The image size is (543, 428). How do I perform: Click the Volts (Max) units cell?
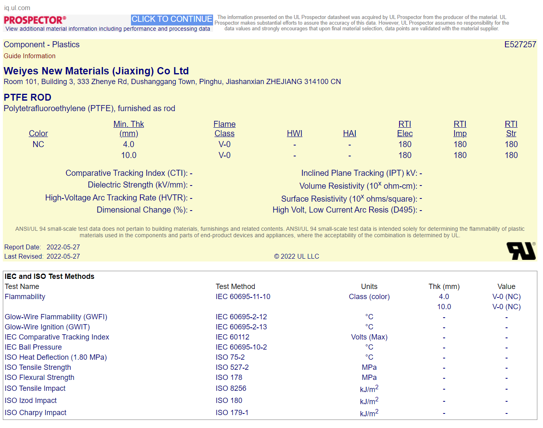point(369,337)
